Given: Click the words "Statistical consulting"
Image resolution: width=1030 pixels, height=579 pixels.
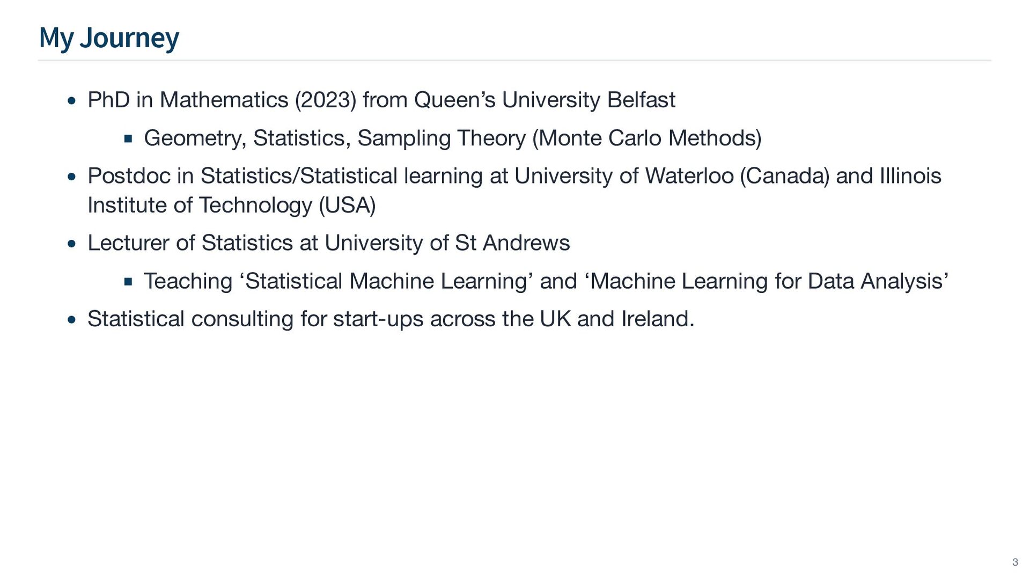Looking at the screenshot, I should pyautogui.click(x=190, y=319).
